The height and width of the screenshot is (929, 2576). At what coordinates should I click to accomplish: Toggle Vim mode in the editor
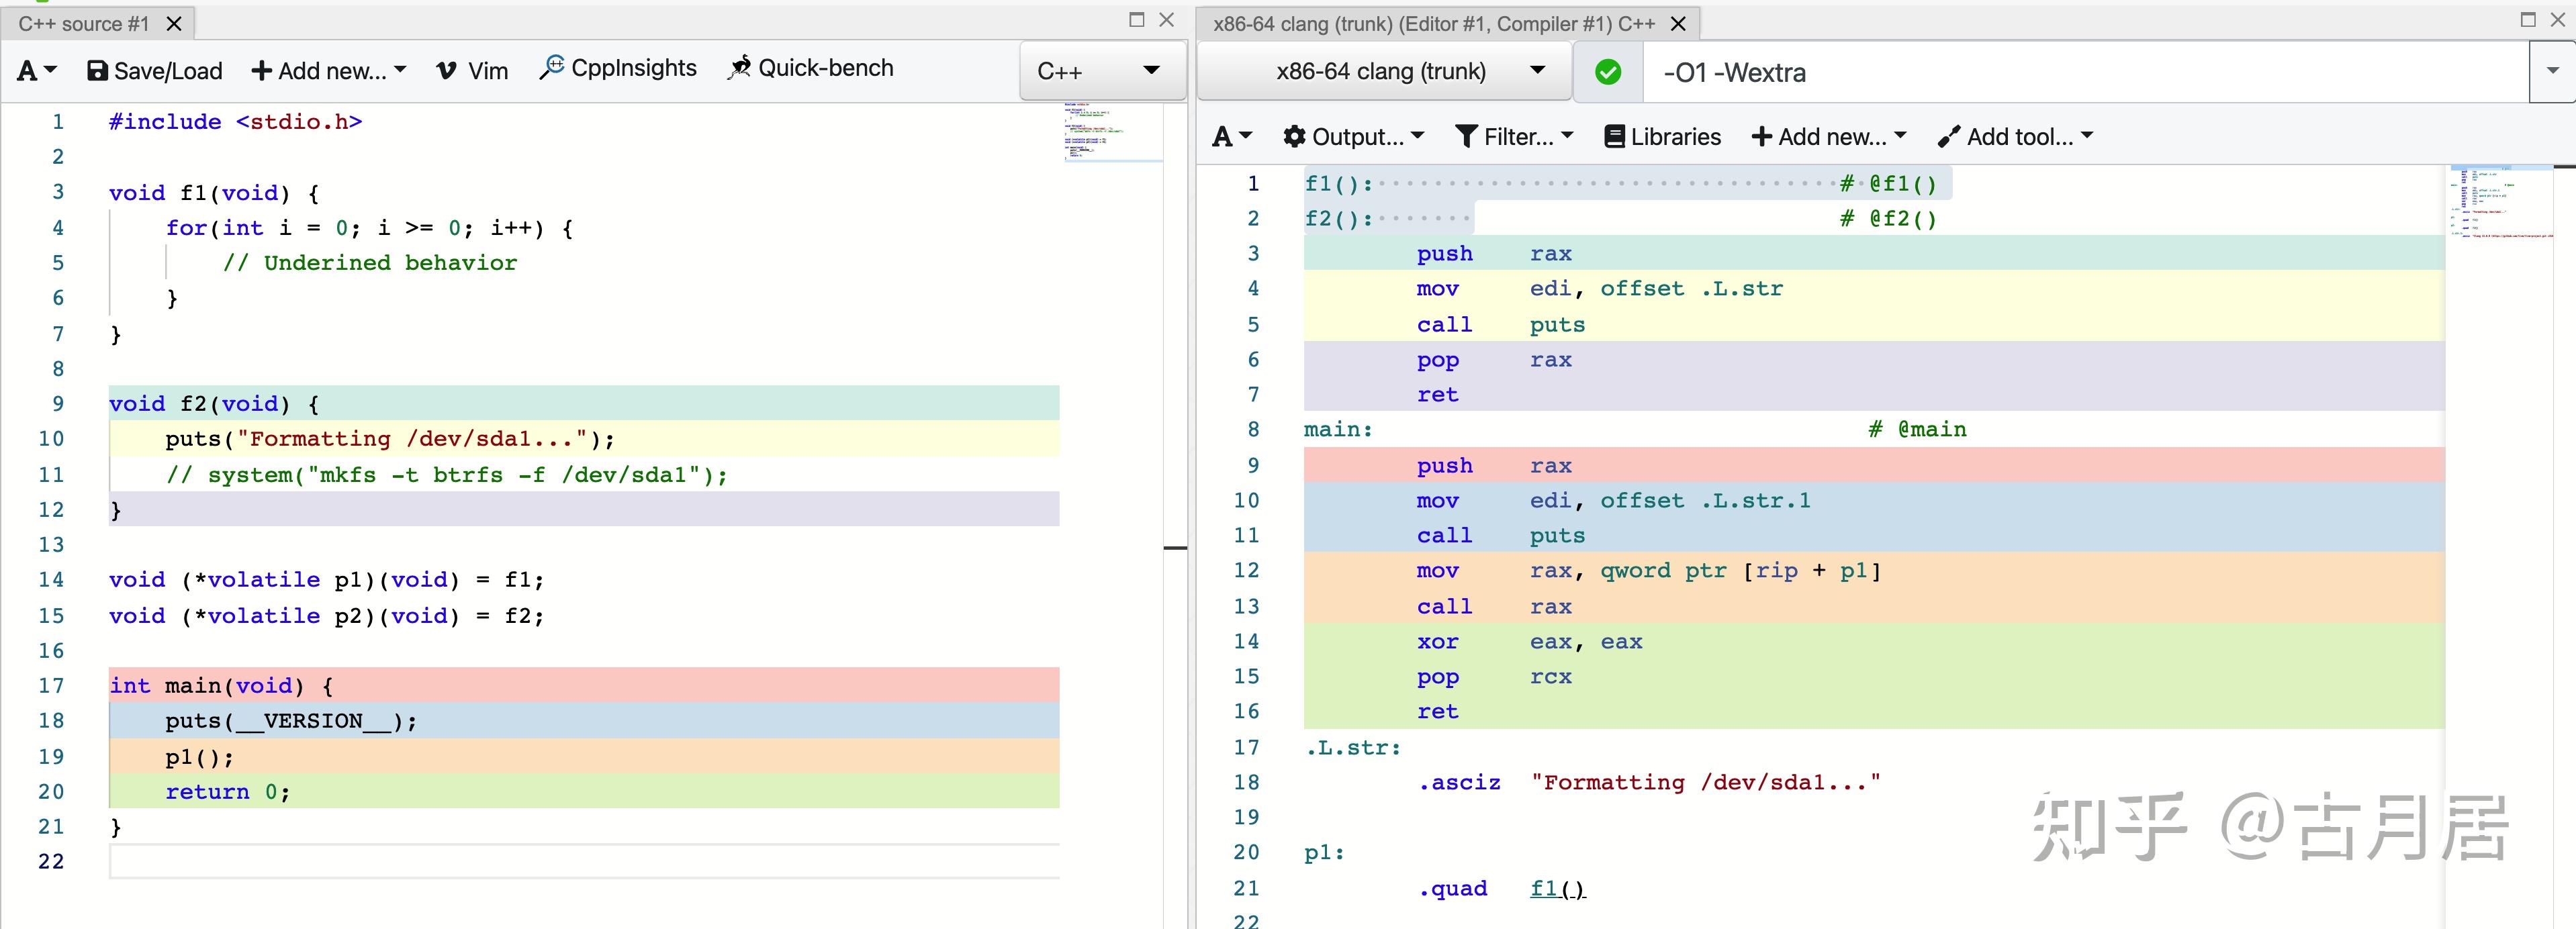[x=472, y=71]
